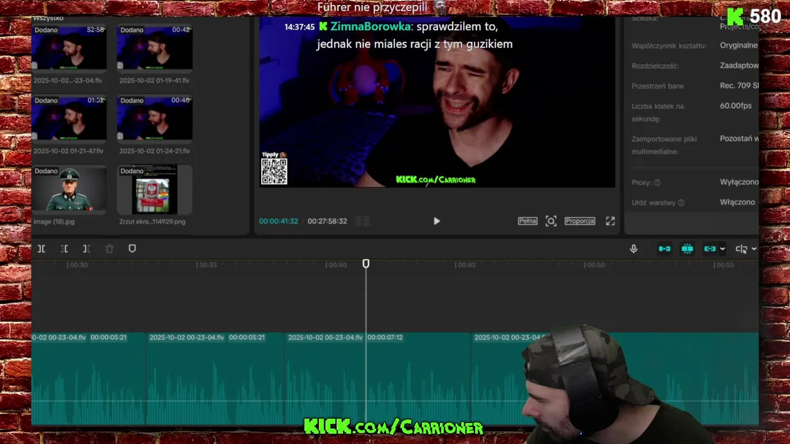Click the Proxy info question icon
The image size is (790, 444).
[657, 183]
